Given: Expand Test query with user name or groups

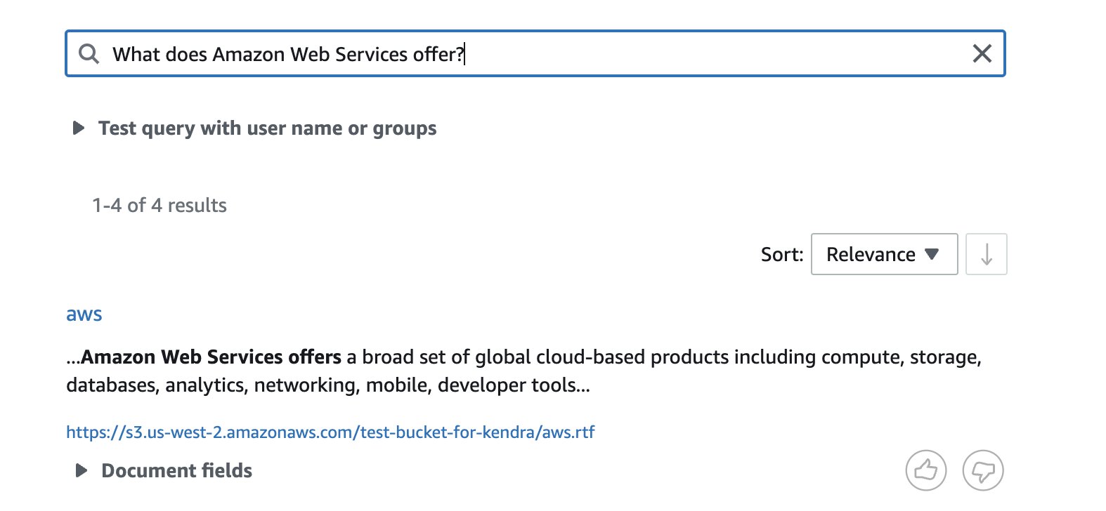Looking at the screenshot, I should pos(254,128).
